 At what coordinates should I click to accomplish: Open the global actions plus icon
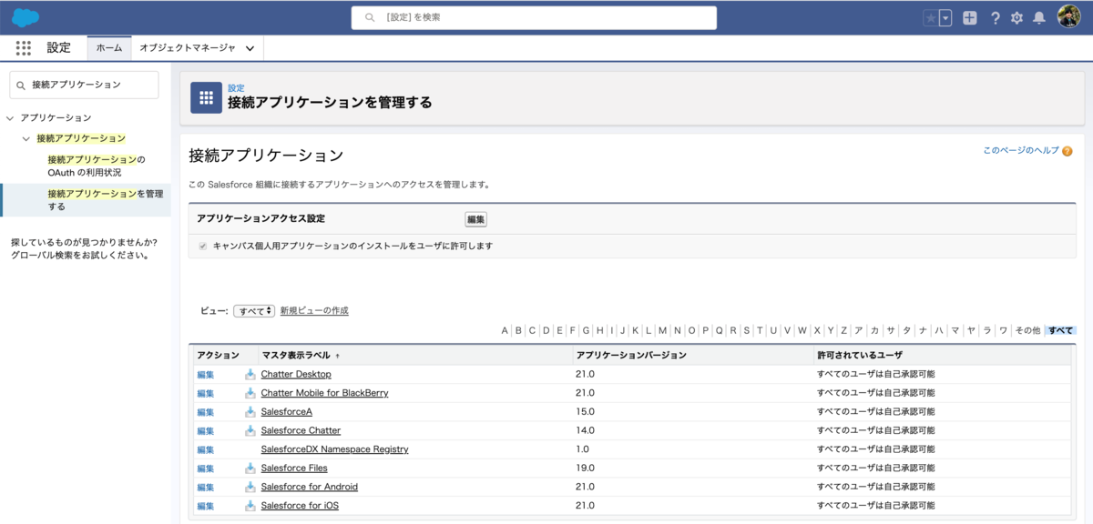(x=970, y=17)
